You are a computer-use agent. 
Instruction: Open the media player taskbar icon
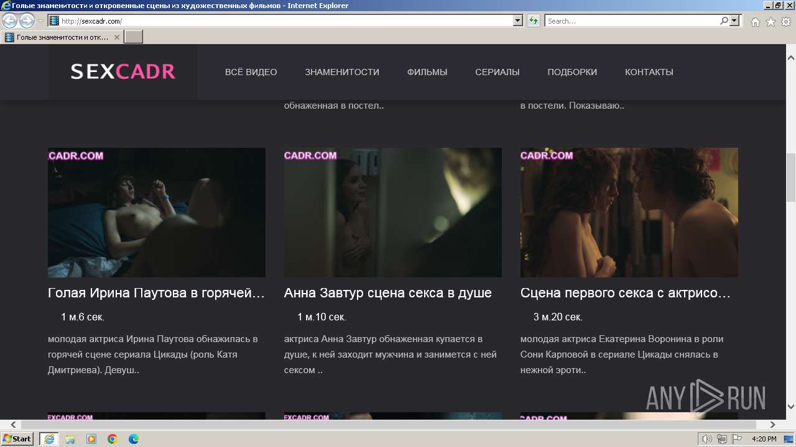point(91,439)
